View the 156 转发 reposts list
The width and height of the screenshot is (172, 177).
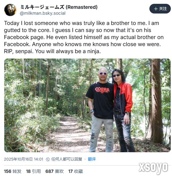[13, 171]
